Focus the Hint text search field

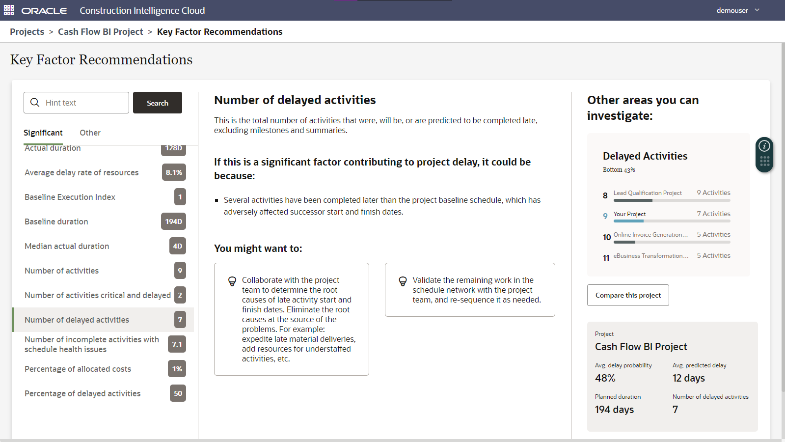click(x=76, y=103)
